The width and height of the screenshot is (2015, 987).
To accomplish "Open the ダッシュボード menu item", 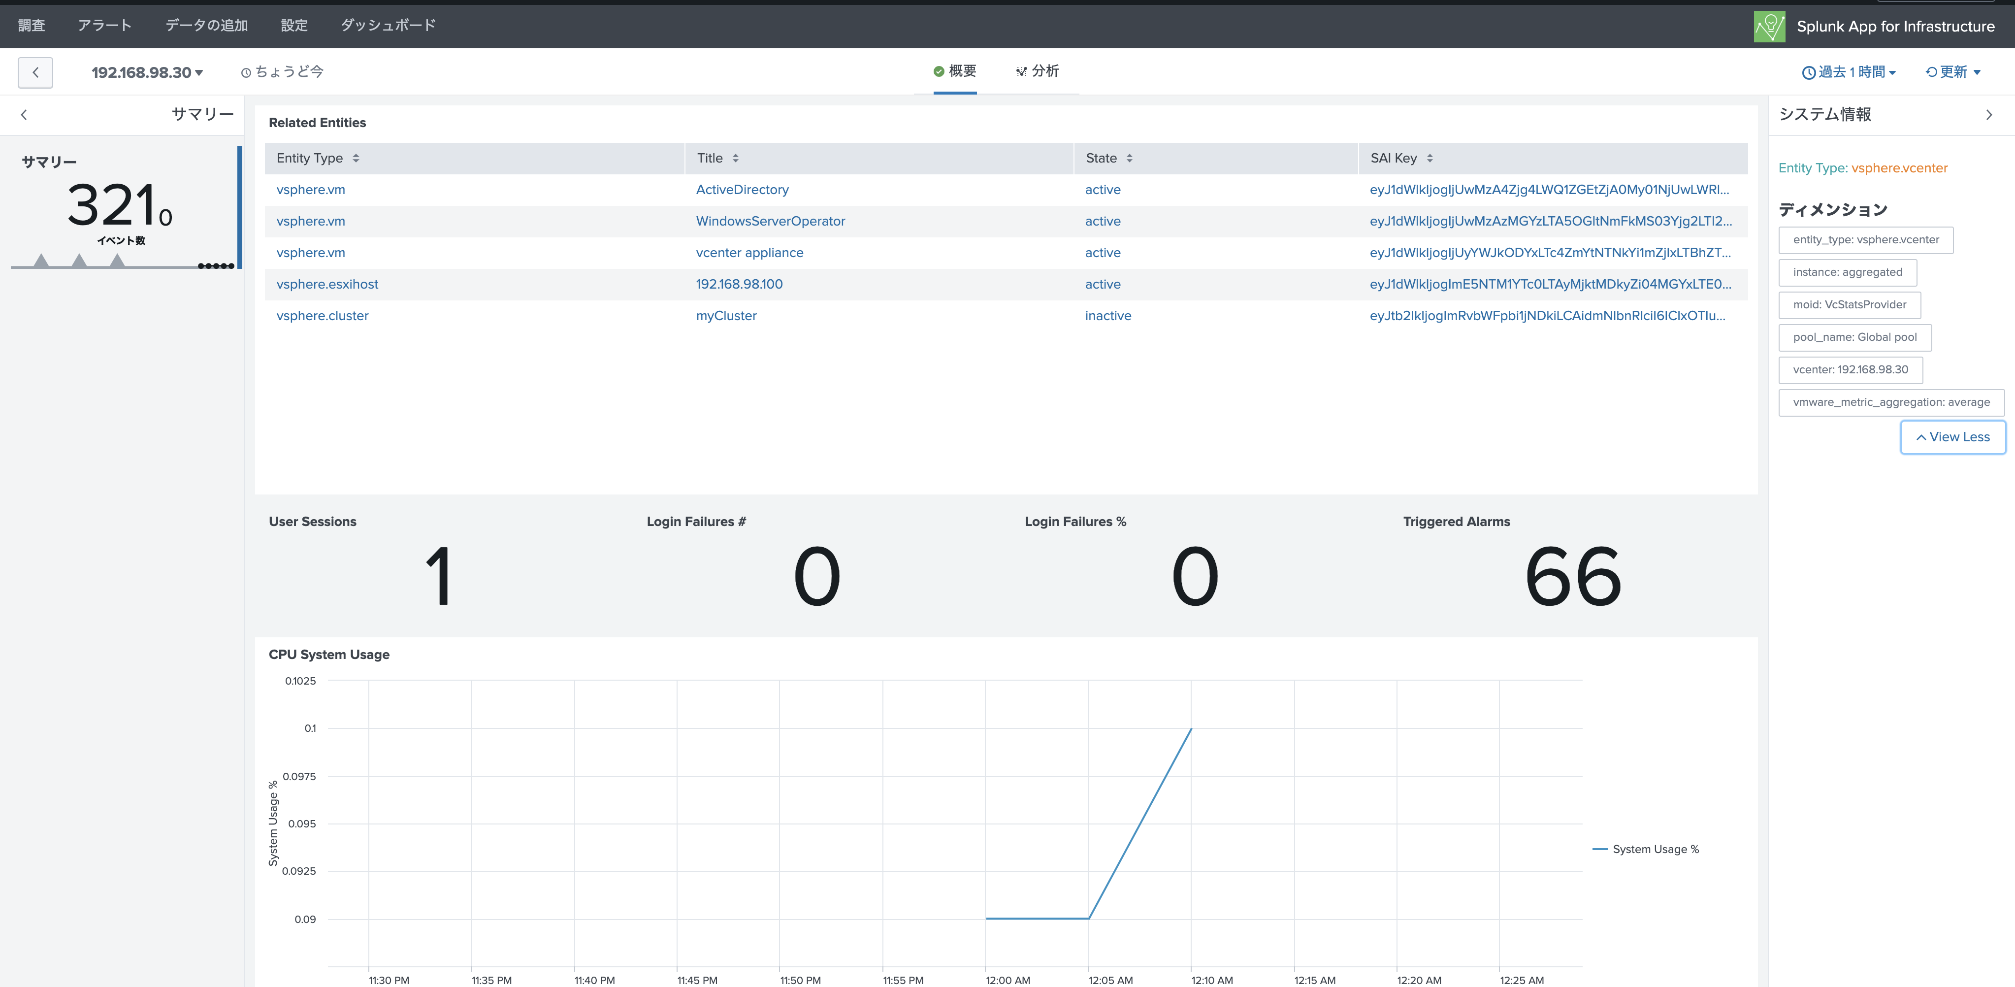I will (387, 25).
